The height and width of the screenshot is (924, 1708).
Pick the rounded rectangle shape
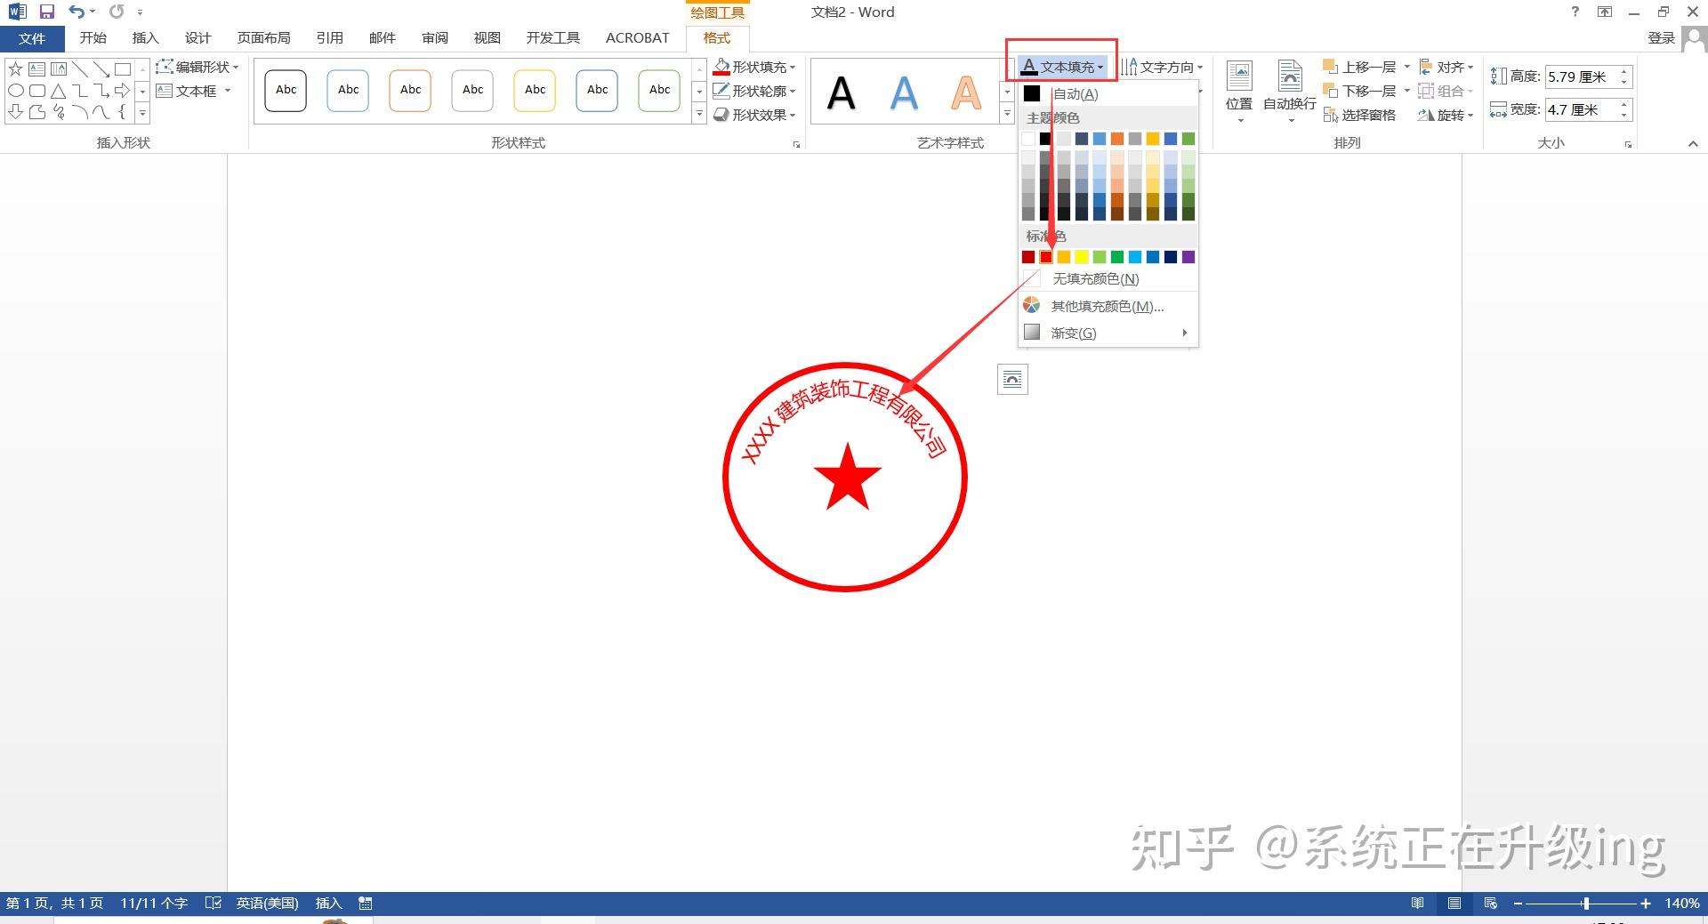[x=36, y=91]
